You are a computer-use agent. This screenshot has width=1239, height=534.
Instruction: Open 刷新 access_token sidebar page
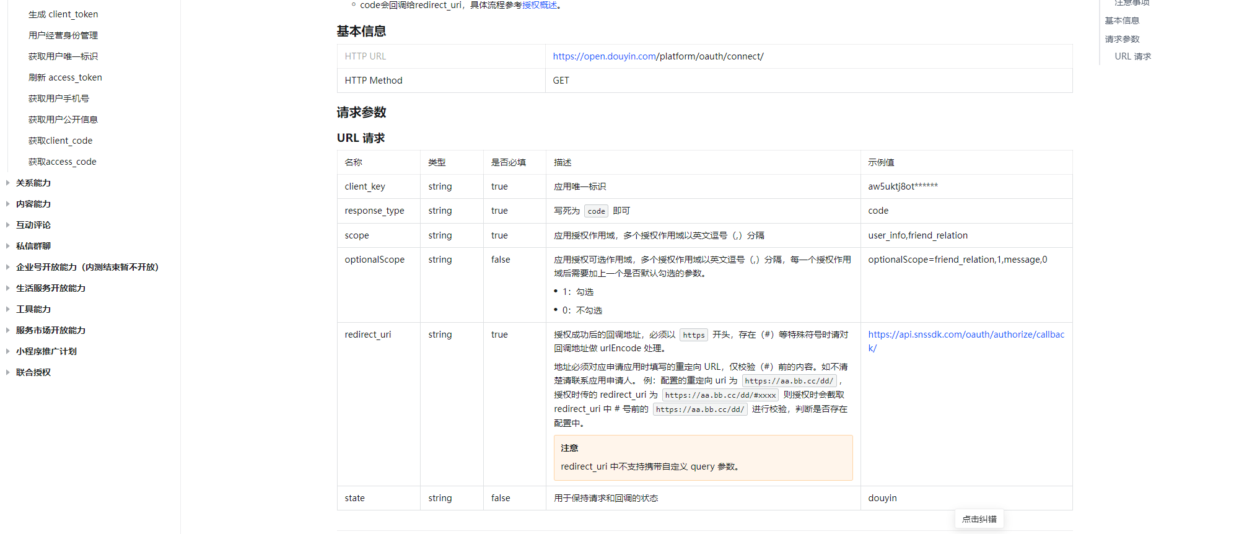(65, 77)
